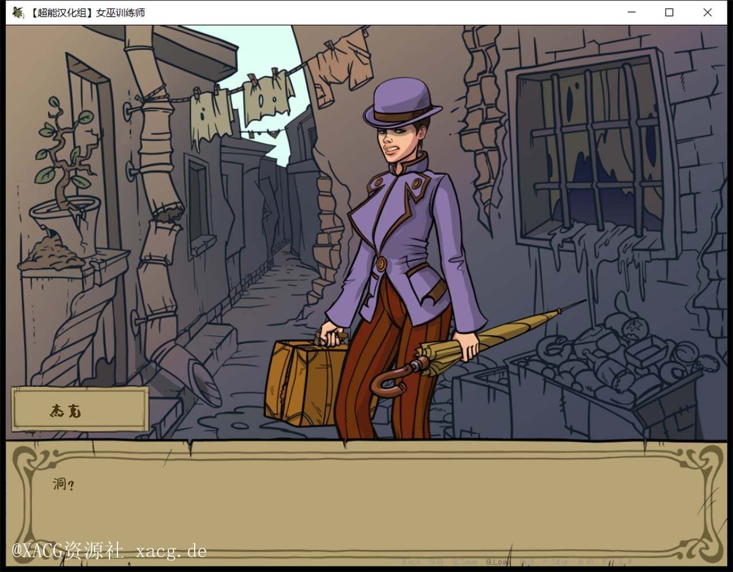Click the speaker name box "杰克"
The width and height of the screenshot is (733, 572).
[x=80, y=409]
